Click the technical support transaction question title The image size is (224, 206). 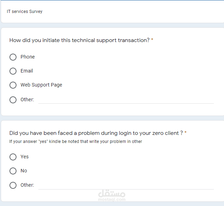pos(79,40)
